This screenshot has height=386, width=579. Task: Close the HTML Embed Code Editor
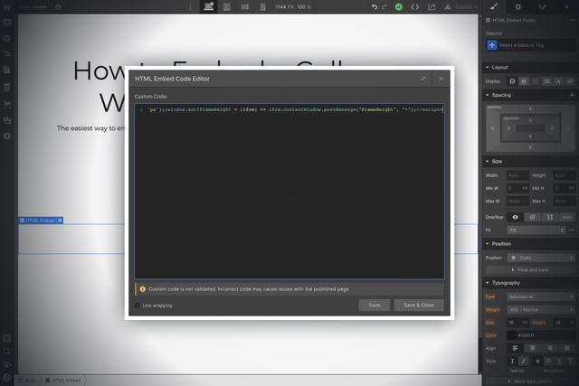tap(441, 79)
